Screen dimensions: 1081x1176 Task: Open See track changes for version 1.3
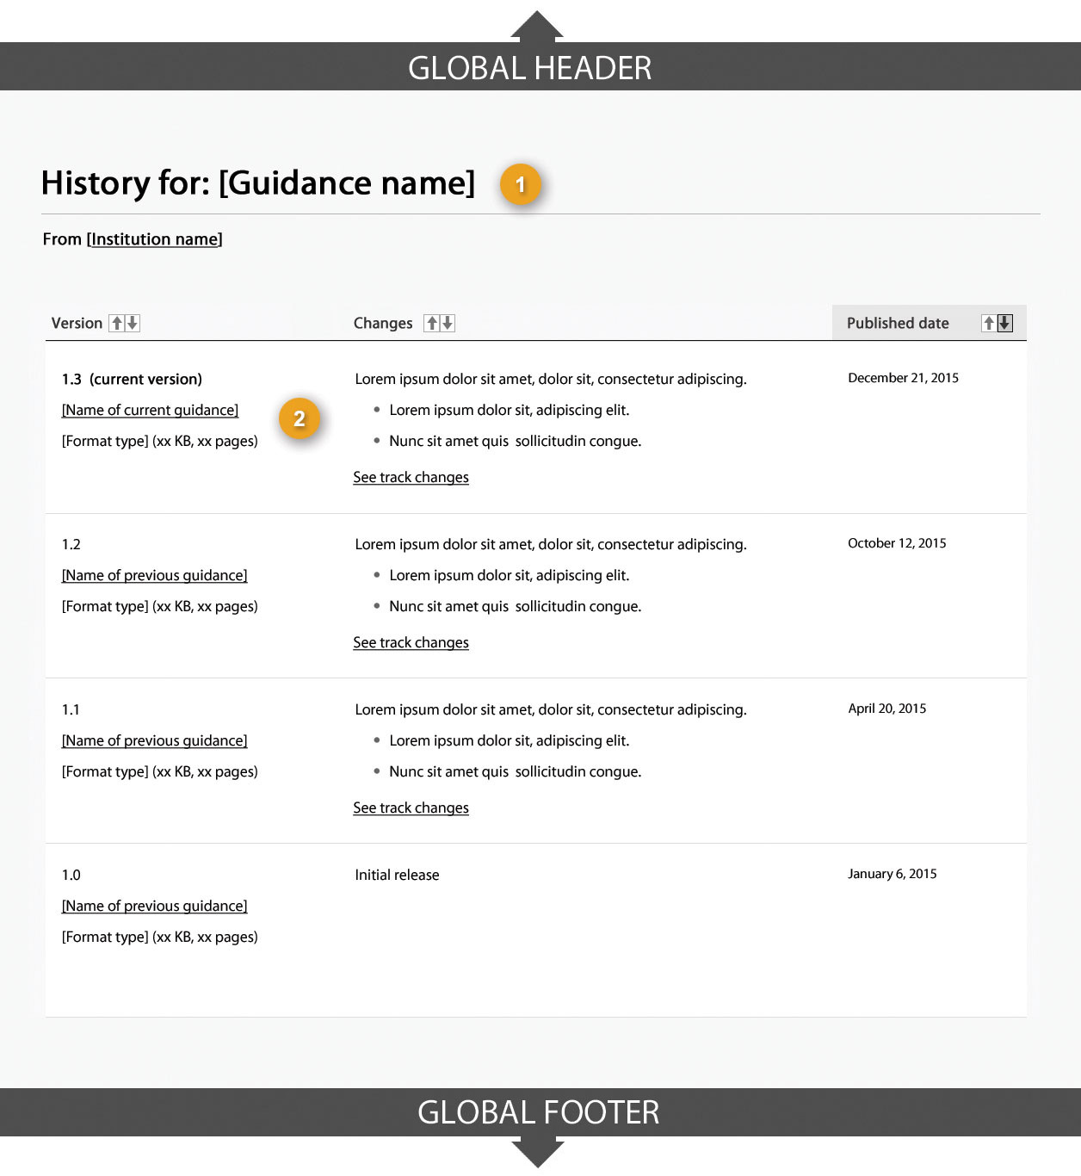(x=411, y=477)
